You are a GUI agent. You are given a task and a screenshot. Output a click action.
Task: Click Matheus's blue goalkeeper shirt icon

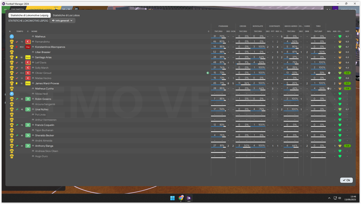click(12, 37)
